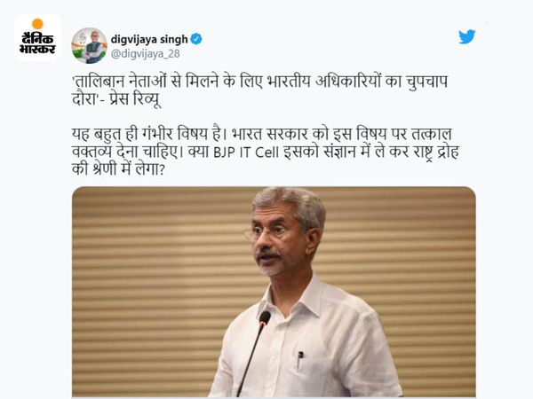The height and width of the screenshot is (399, 533).
Task: Click the speaker's eyeglasses in the photo
Action: 267,233
